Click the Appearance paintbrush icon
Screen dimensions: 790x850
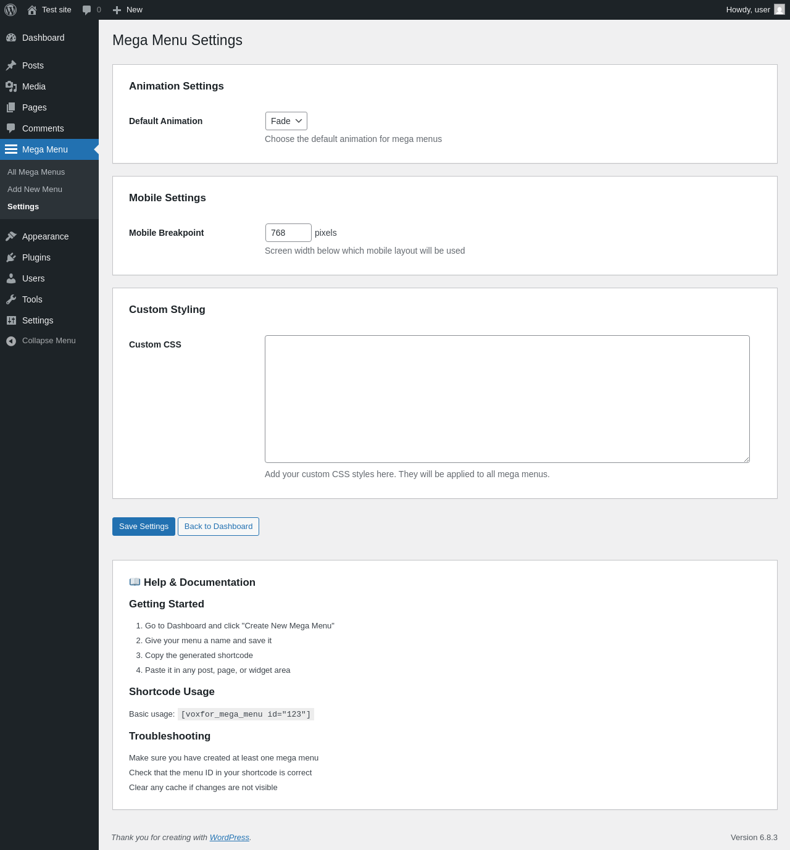(11, 236)
